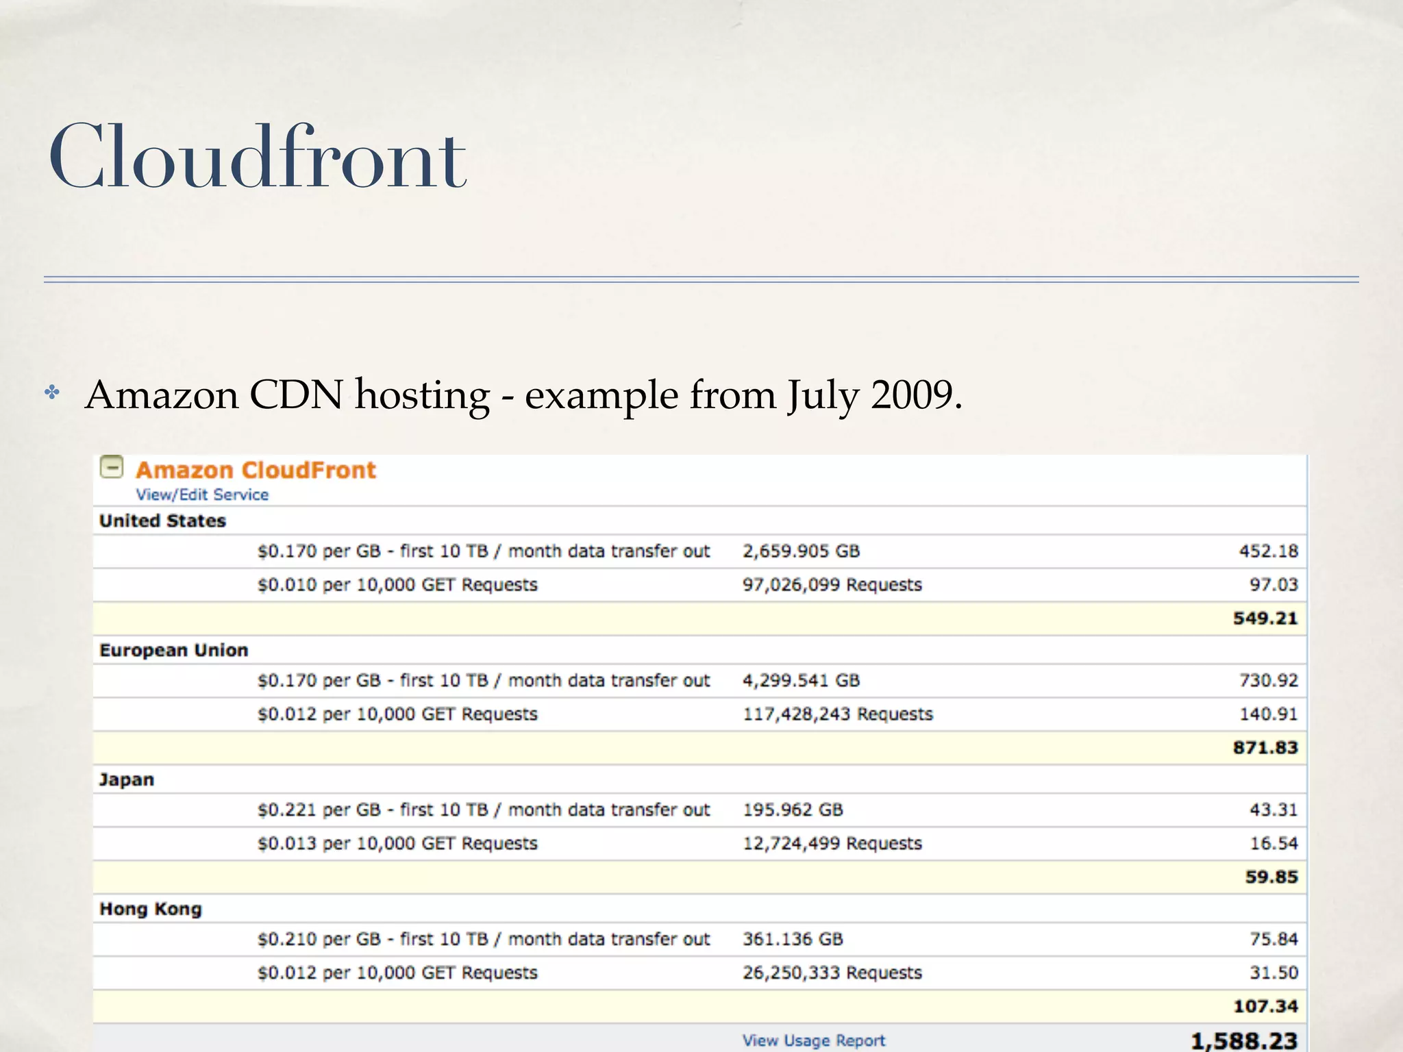The width and height of the screenshot is (1403, 1052).
Task: Select the European Union region header
Action: click(x=173, y=651)
